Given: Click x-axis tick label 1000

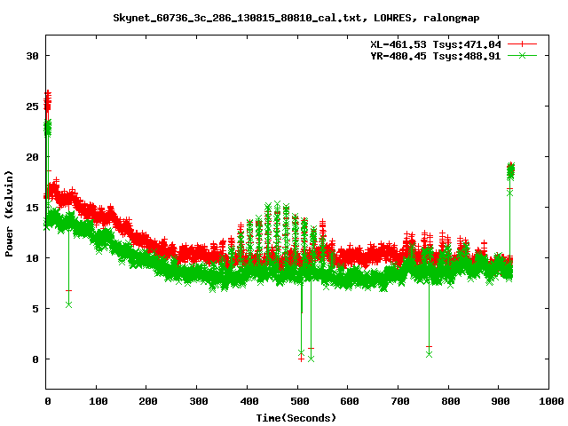Looking at the screenshot, I should (x=551, y=401).
